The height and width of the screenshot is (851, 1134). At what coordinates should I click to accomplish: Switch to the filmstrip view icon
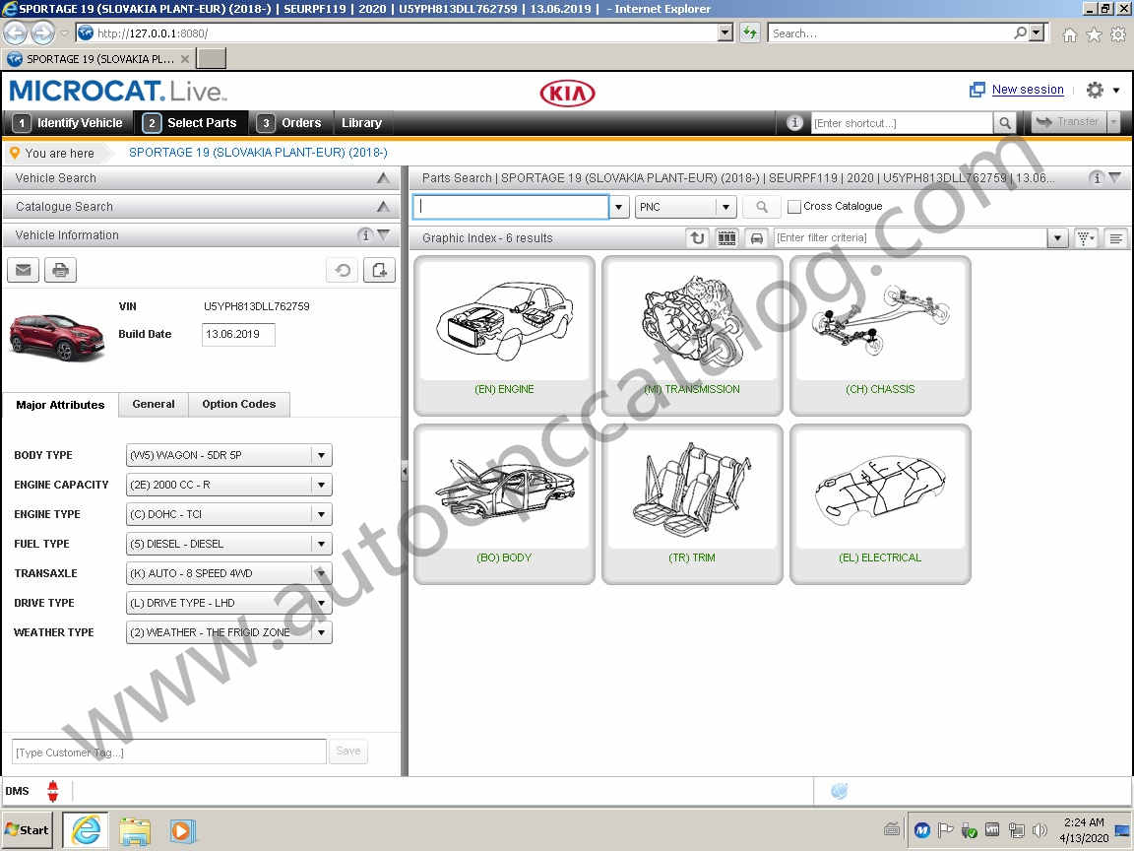(x=726, y=238)
